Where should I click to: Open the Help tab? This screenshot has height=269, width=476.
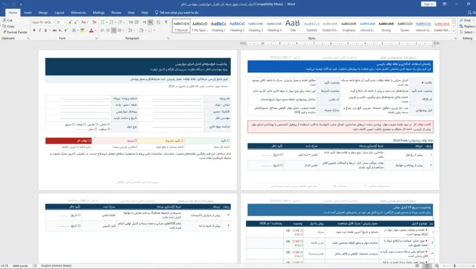(145, 13)
